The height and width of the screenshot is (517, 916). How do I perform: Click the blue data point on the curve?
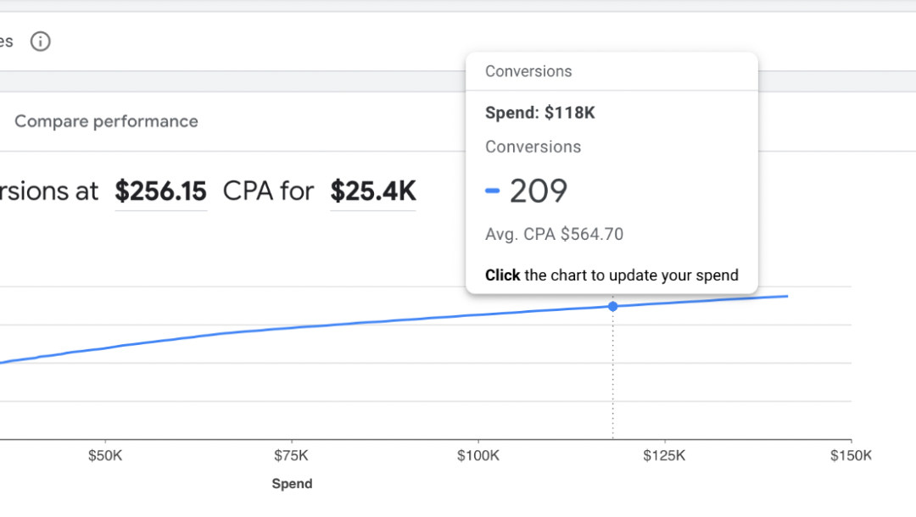tap(613, 306)
